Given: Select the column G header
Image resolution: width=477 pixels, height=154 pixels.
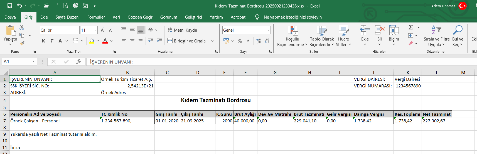Looking at the screenshot, I should click(275, 72).
